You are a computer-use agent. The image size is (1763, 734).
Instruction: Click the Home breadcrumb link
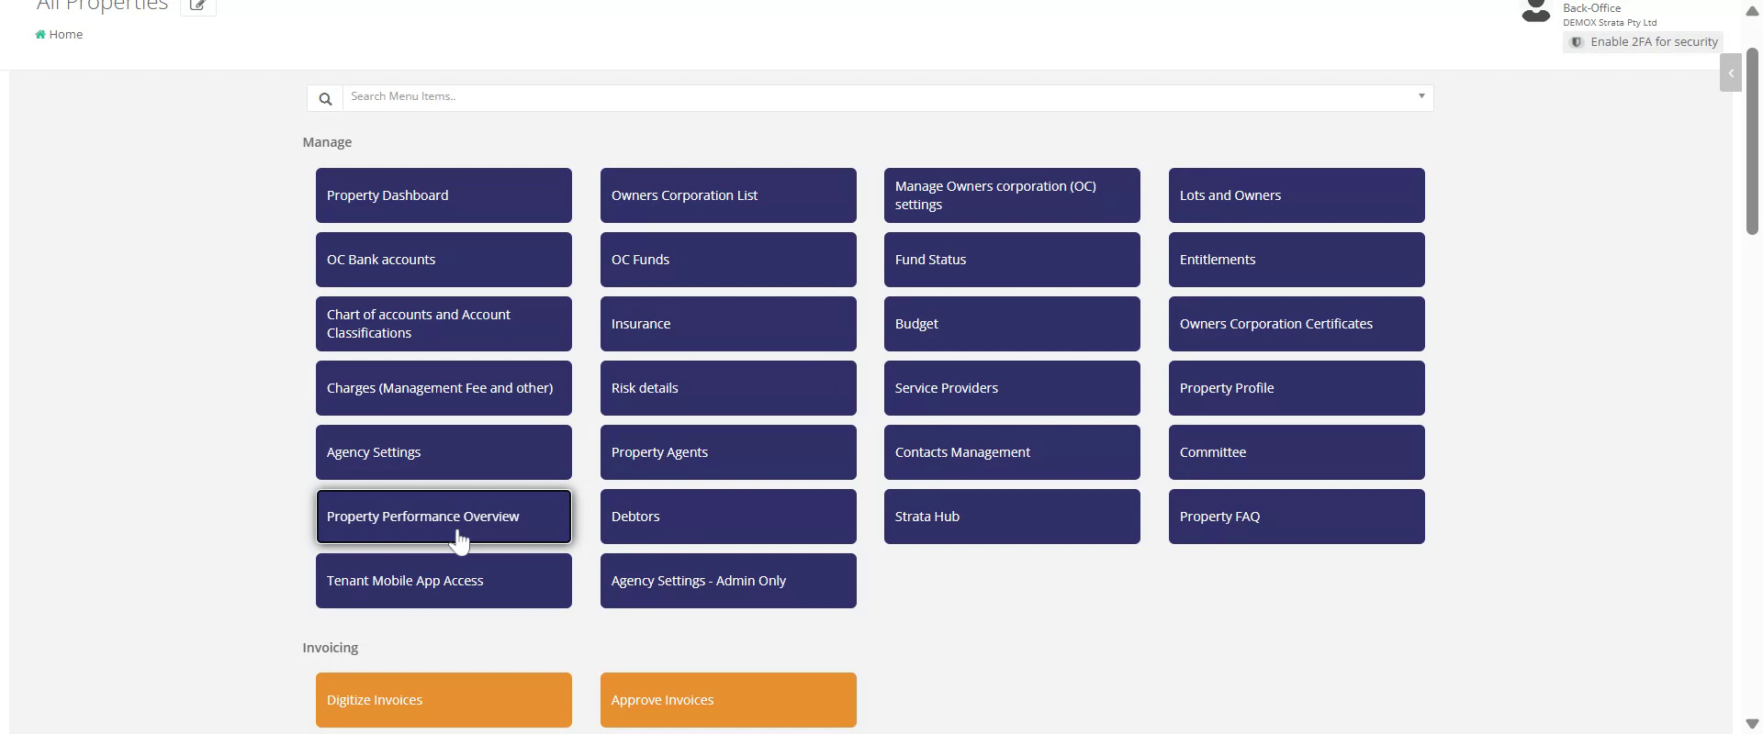tap(66, 35)
